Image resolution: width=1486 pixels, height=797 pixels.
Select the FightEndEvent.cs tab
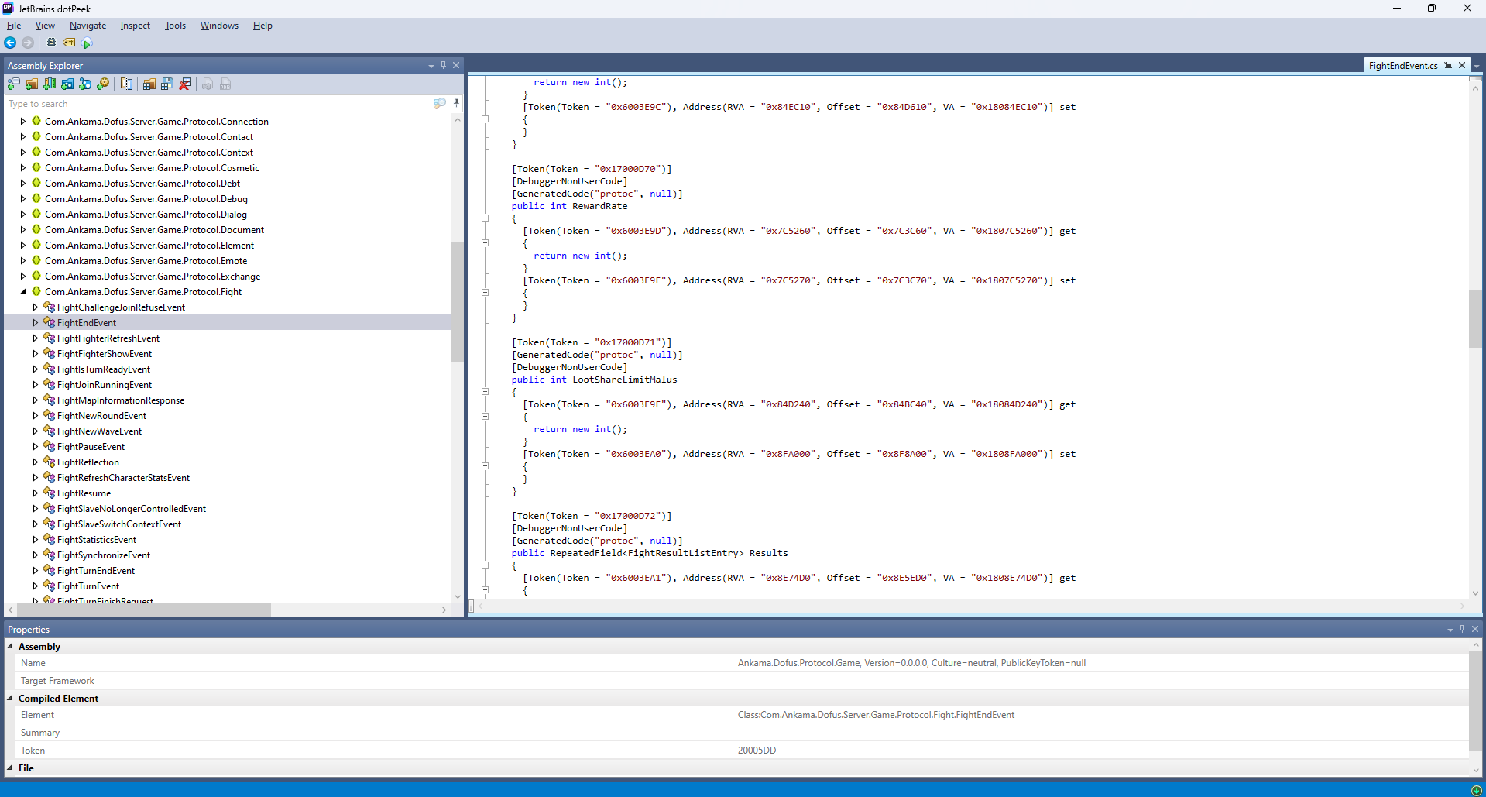pos(1402,66)
